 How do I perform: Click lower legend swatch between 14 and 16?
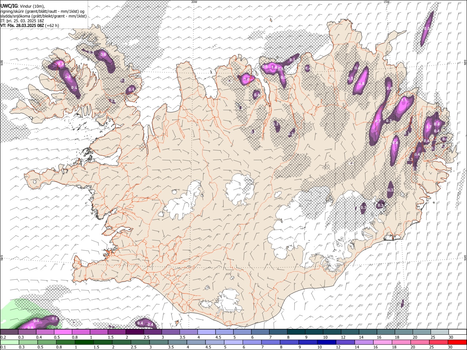[x=364, y=342]
